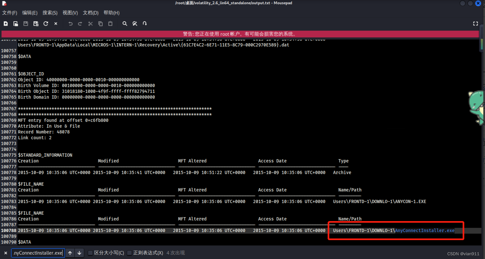Click the Mousepad app icon in title bar

(4, 3)
